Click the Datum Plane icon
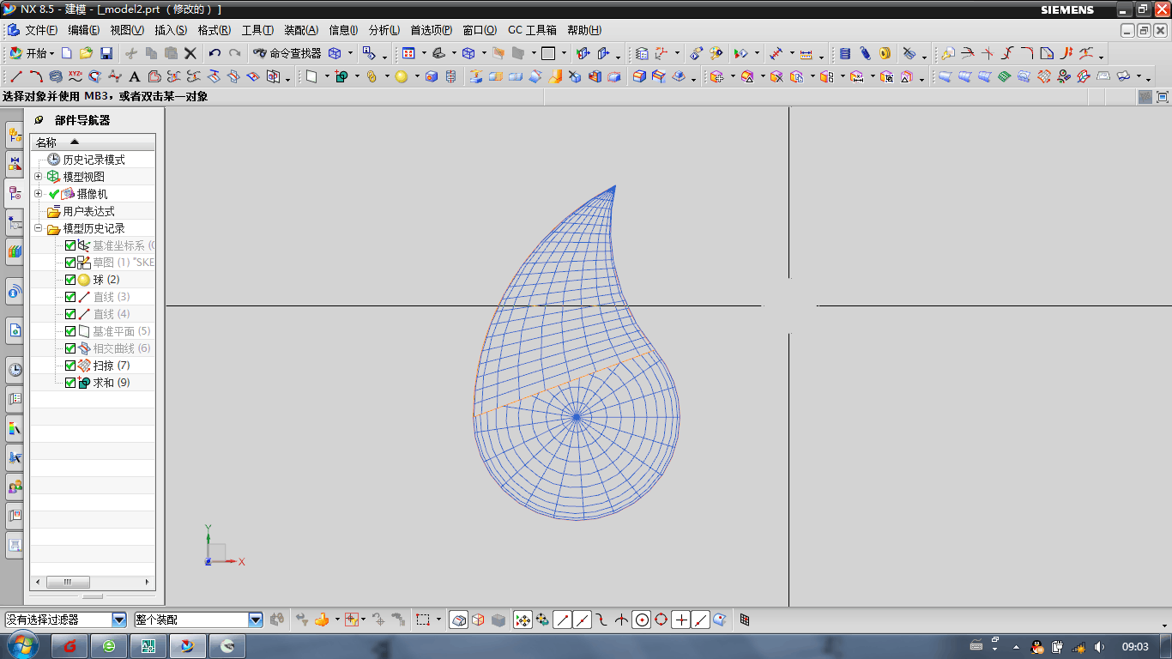The width and height of the screenshot is (1172, 659). pos(311,76)
